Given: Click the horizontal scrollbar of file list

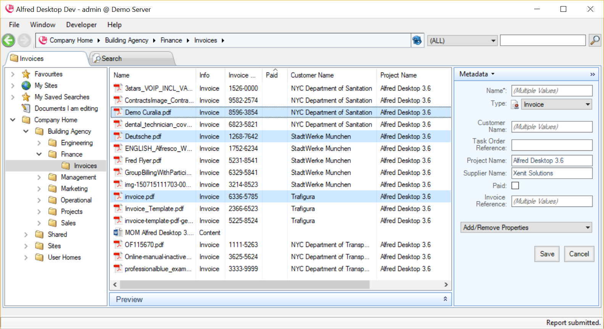Looking at the screenshot, I should tap(244, 285).
